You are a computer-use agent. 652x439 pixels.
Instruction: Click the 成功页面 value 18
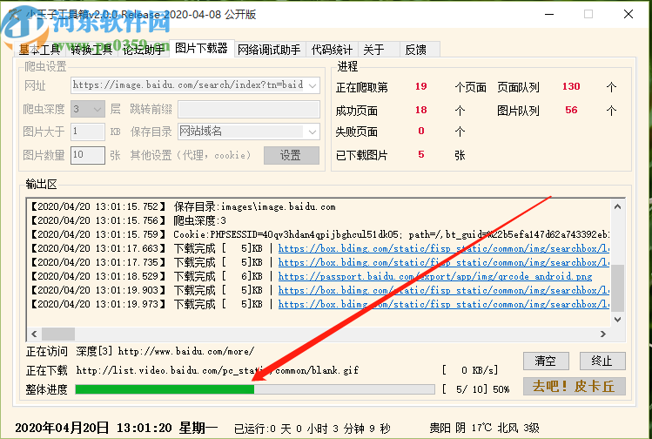tap(420, 110)
